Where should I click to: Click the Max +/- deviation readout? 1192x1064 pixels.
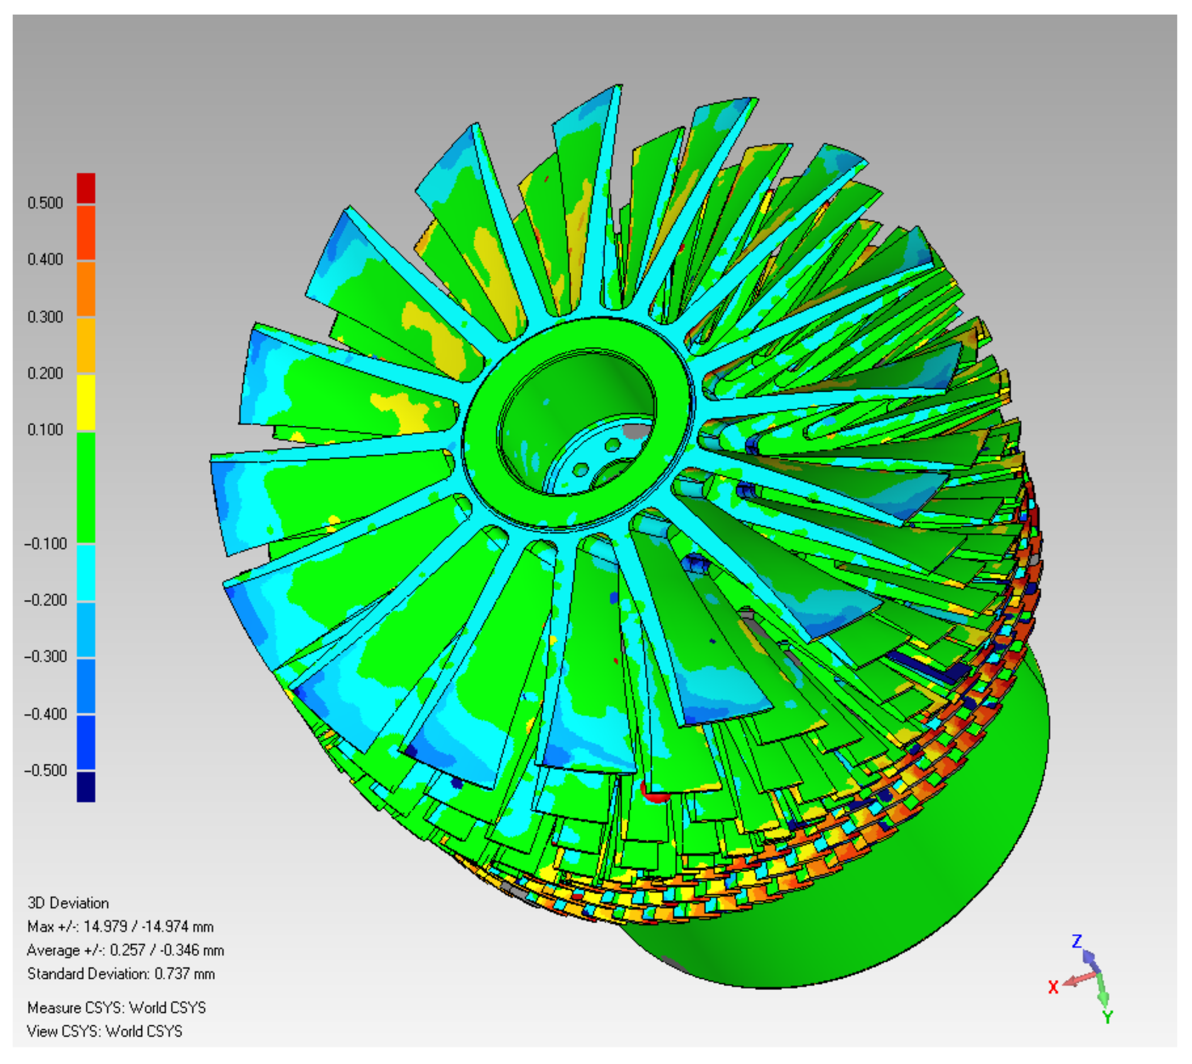[x=120, y=927]
